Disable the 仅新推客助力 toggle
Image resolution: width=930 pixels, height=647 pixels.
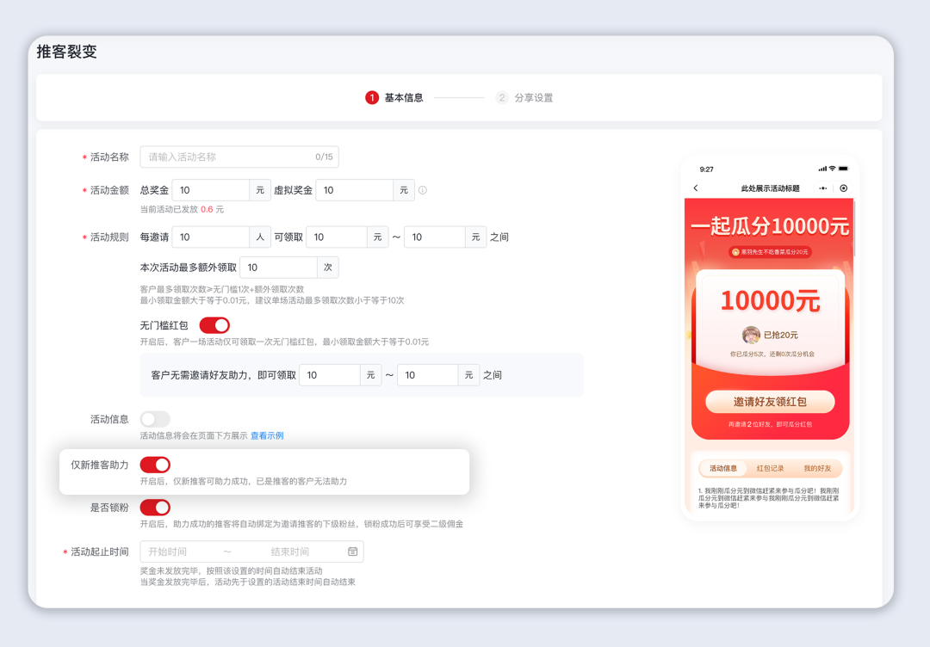tap(155, 465)
